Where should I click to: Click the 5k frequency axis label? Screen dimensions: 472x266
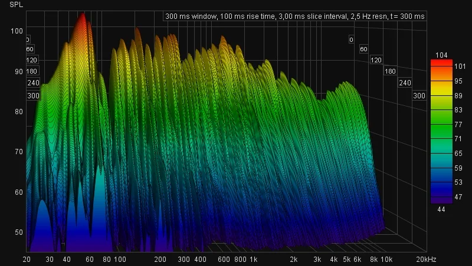pos(347,259)
